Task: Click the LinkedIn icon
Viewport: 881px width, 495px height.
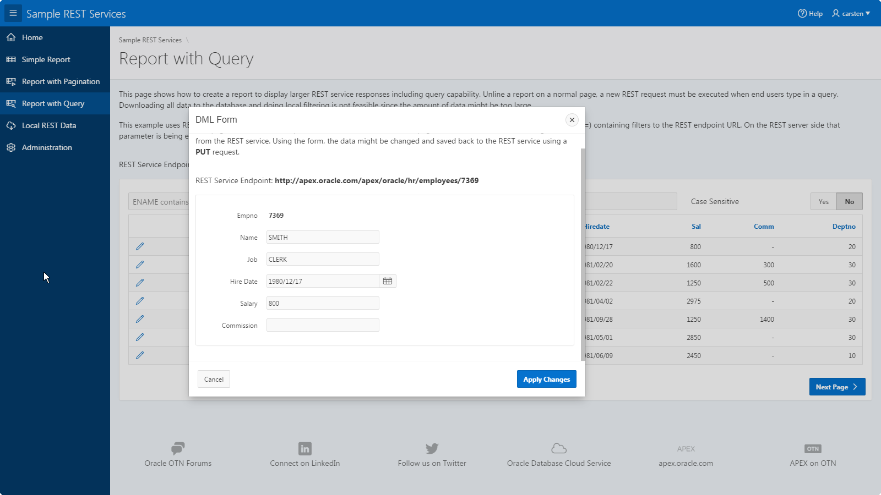Action: [304, 448]
